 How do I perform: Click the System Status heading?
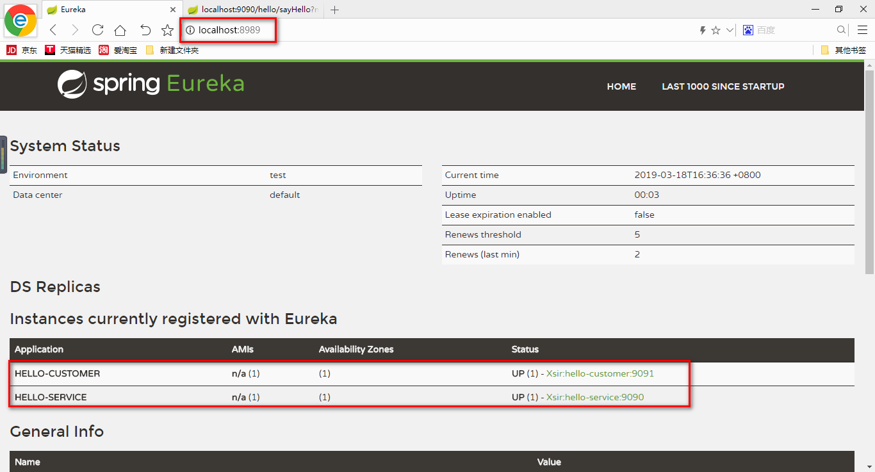[x=65, y=146]
